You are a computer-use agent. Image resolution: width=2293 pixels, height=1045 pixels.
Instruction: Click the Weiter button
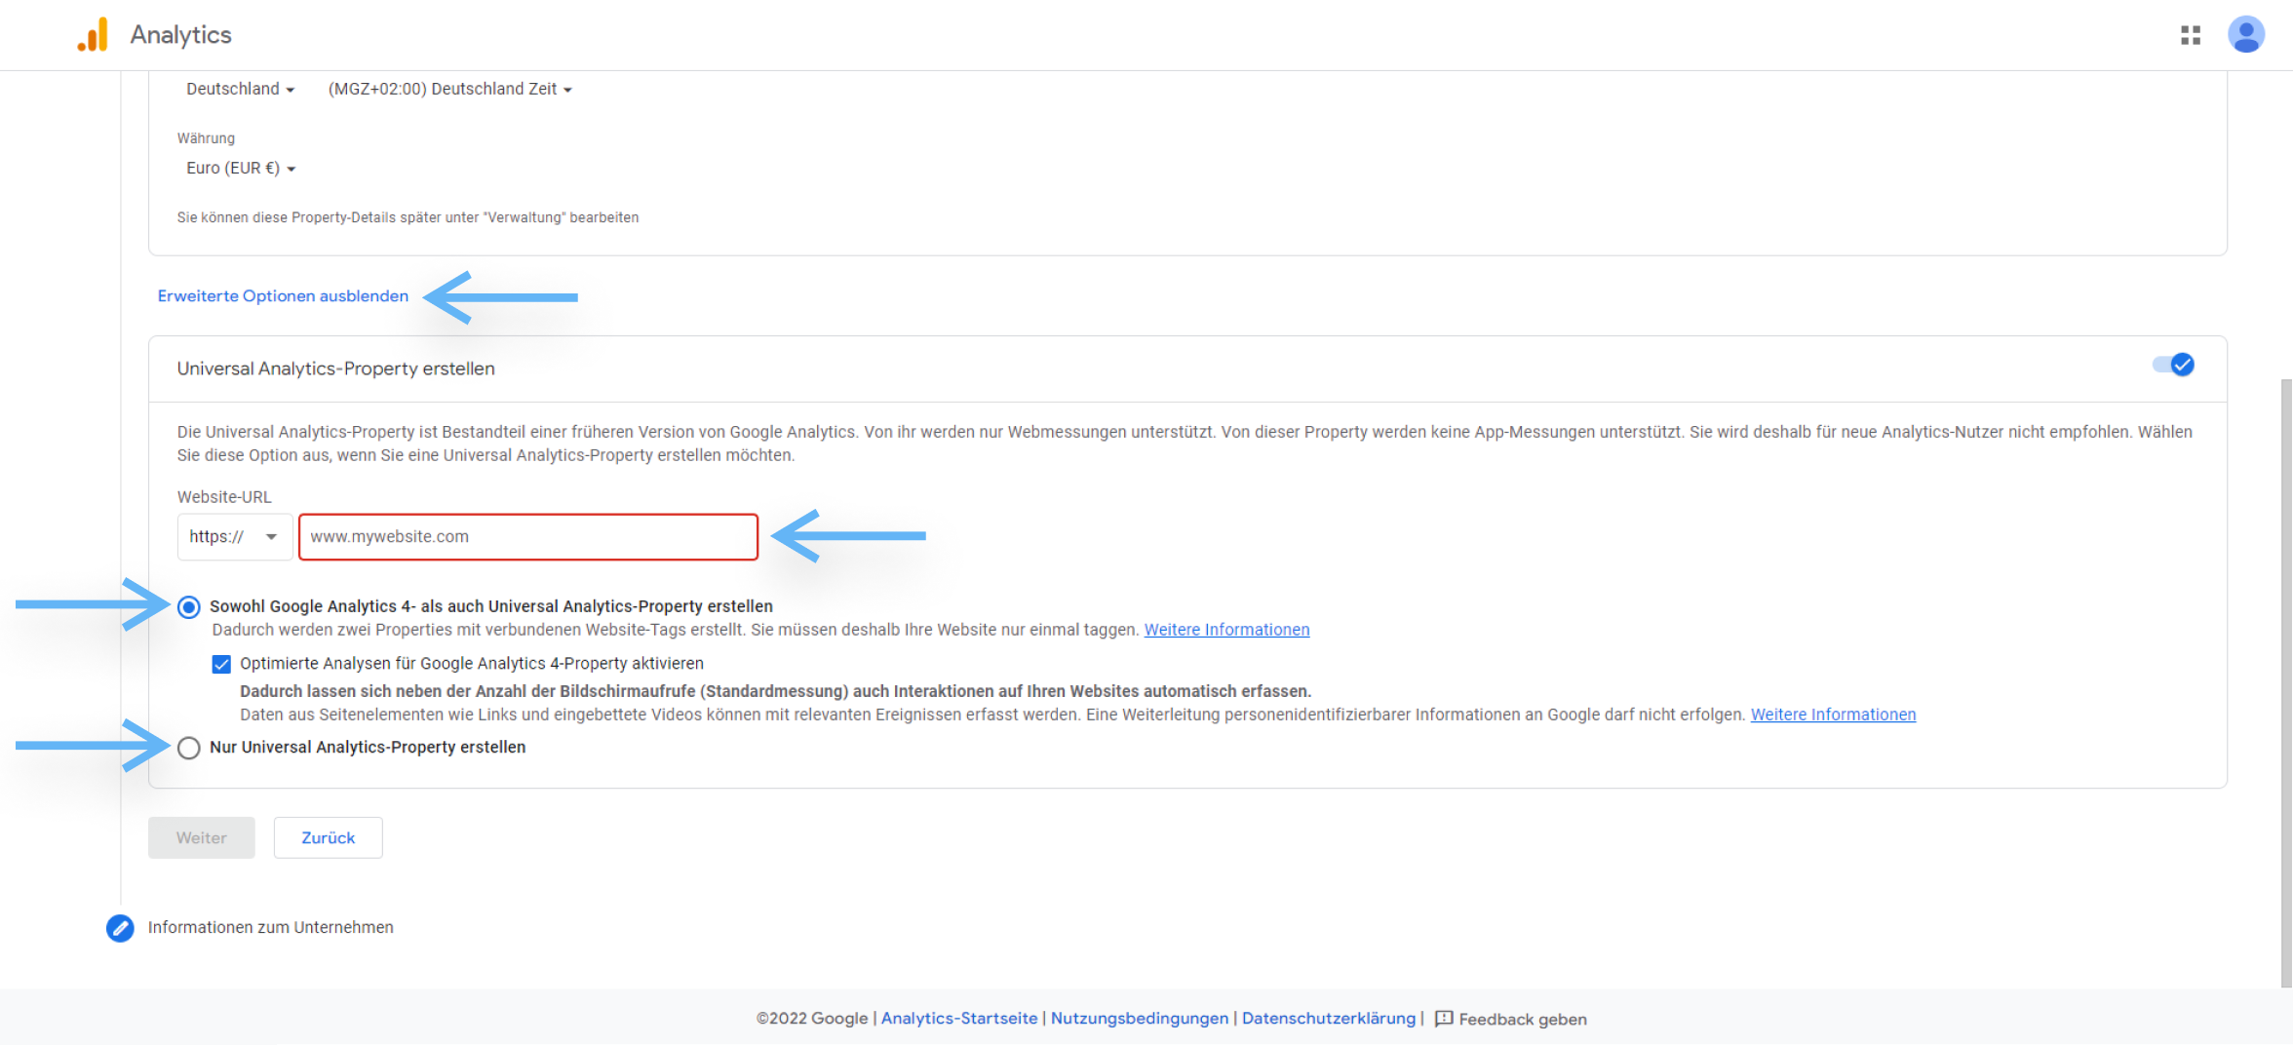[202, 838]
